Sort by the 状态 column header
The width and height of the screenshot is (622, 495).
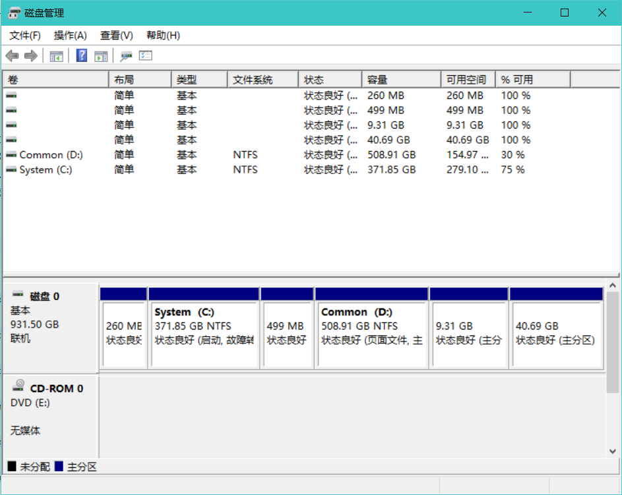(x=330, y=80)
